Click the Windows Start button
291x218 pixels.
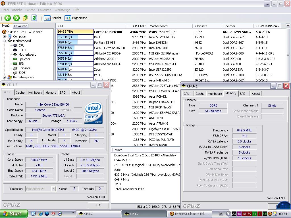14,214
